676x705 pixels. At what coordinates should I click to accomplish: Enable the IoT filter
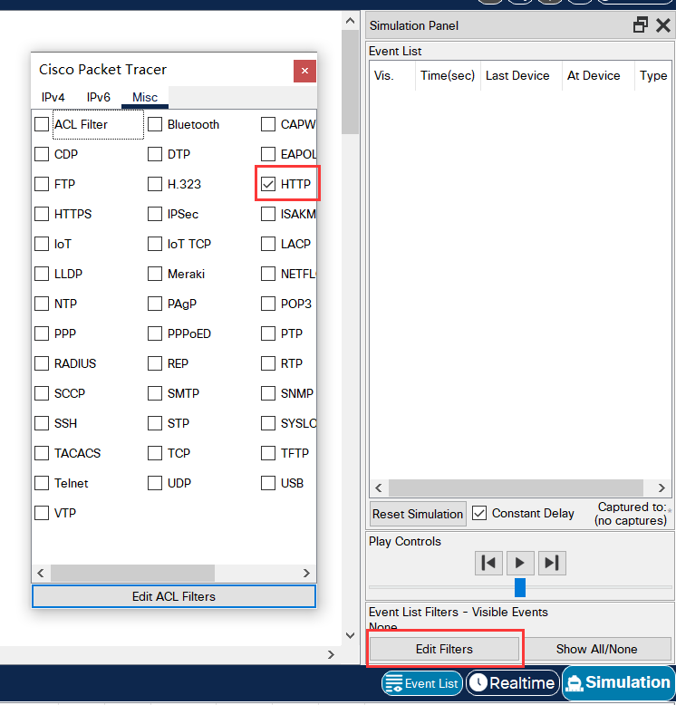42,244
